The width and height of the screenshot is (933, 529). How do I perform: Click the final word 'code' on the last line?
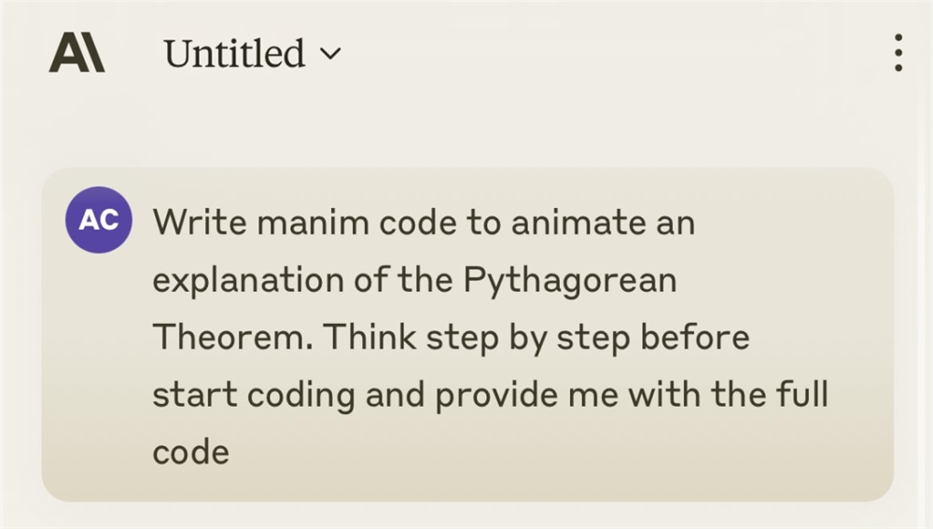tap(190, 452)
